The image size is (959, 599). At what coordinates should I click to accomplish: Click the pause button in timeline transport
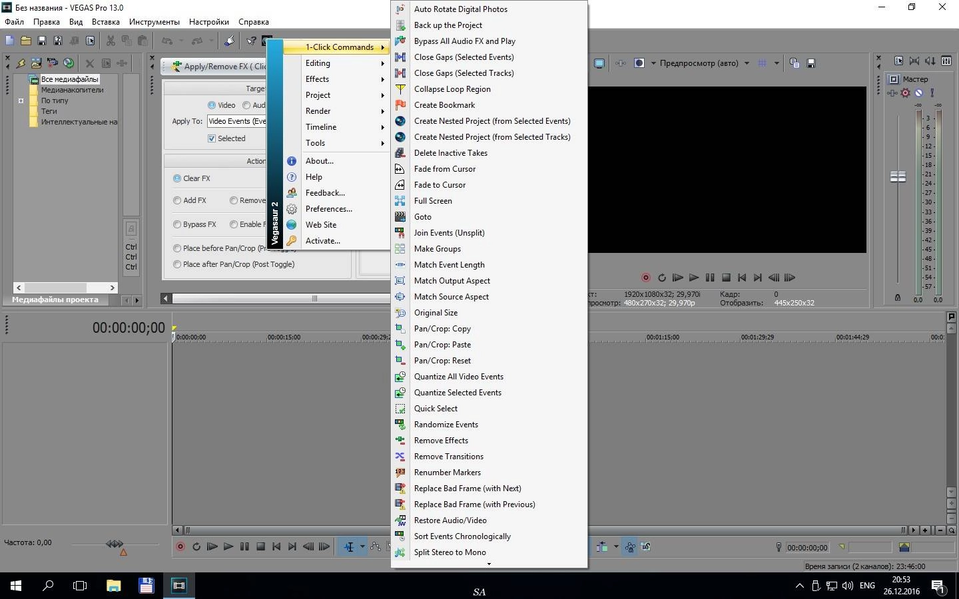pyautogui.click(x=244, y=546)
